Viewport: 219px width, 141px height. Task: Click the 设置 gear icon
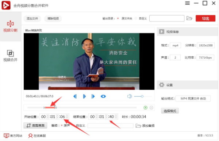[x=162, y=85]
